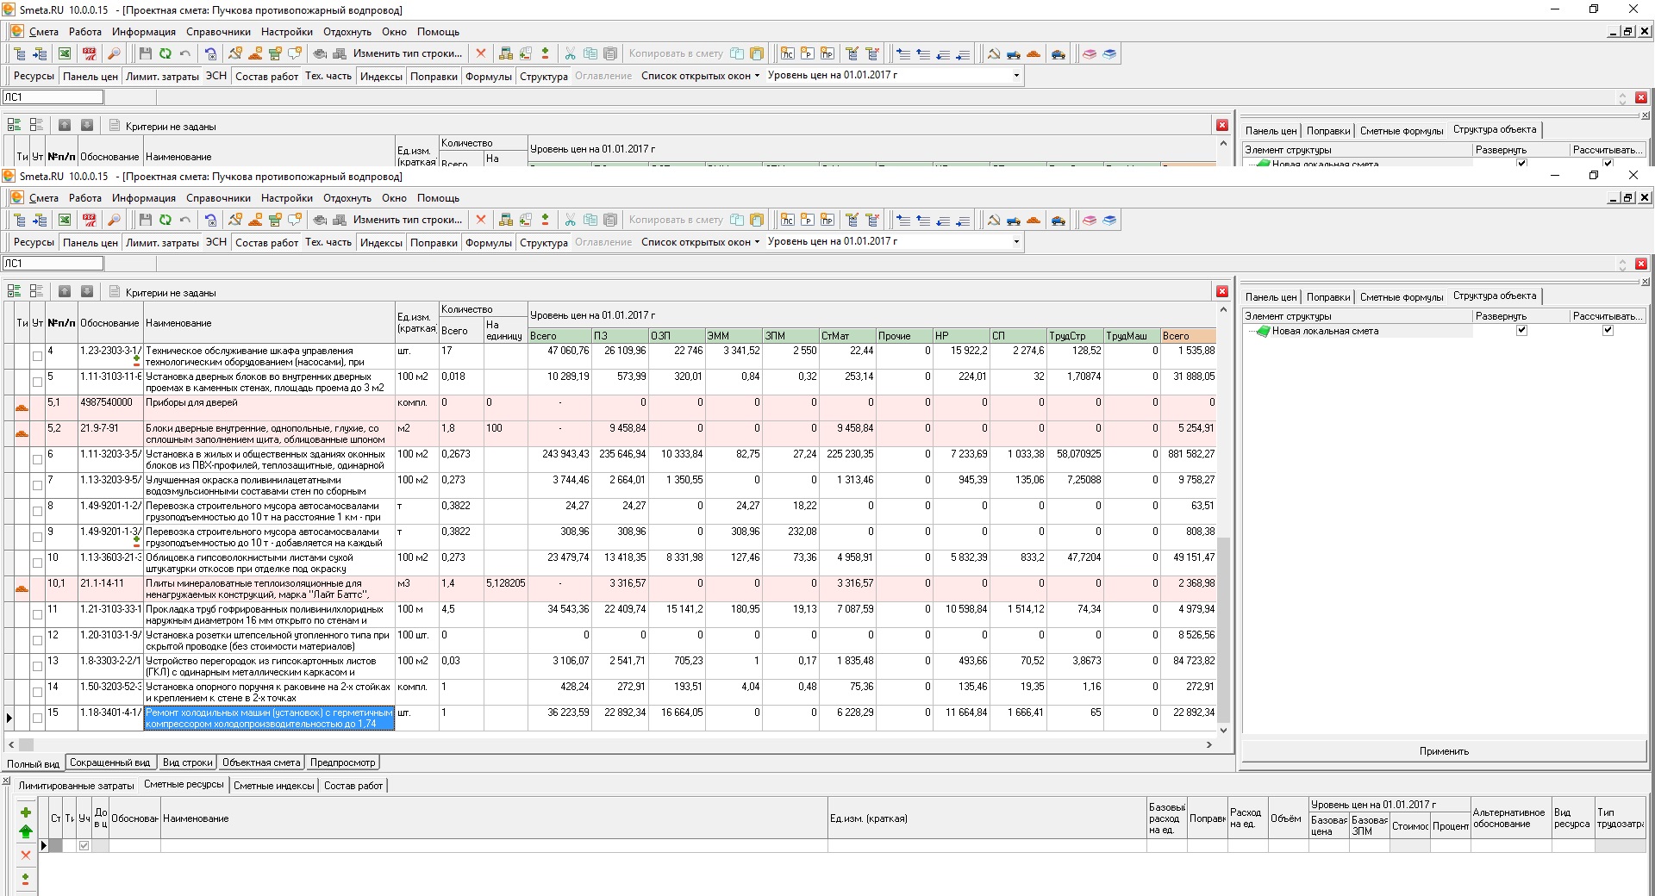The height and width of the screenshot is (896, 1655).
Task: Click orange bricks materials icon, lower right toolbar
Action: [x=1034, y=221]
